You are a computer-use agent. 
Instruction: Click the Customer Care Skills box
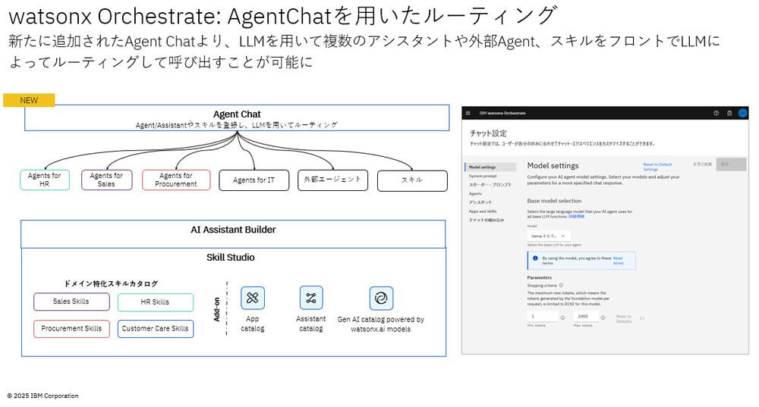point(156,329)
